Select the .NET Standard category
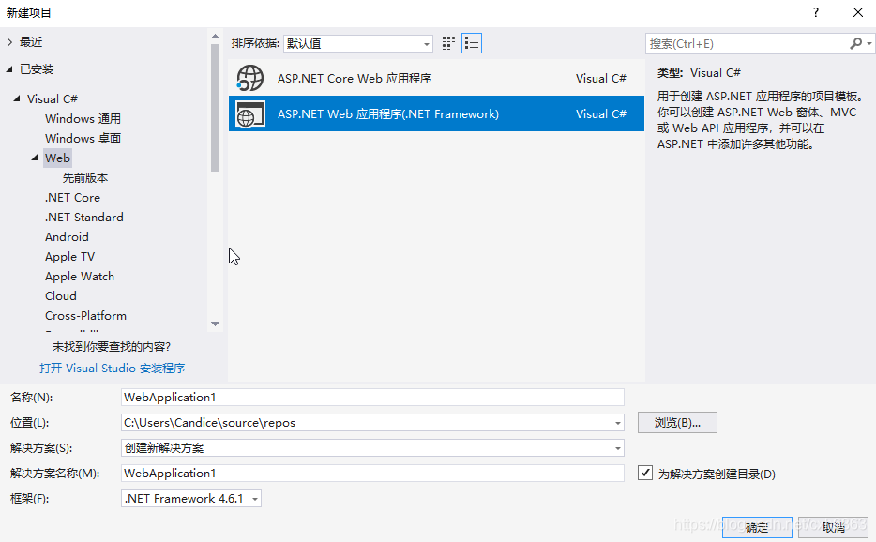The image size is (876, 542). 83,217
